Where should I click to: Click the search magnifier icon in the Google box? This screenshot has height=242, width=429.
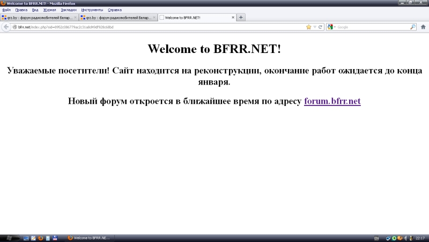coord(413,27)
